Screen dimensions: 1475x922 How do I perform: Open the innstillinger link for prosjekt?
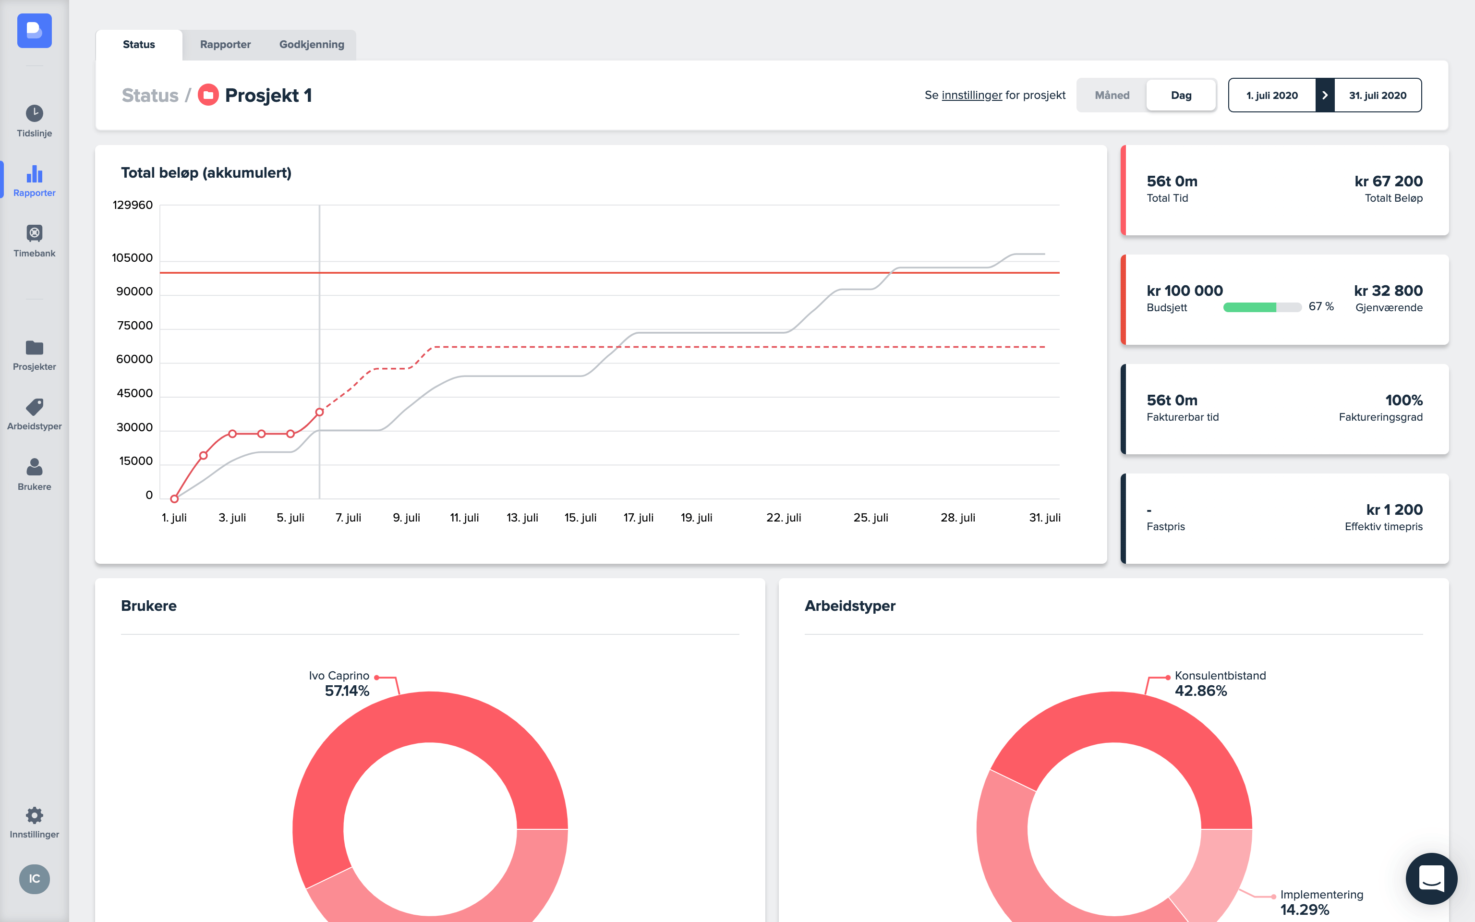(971, 95)
